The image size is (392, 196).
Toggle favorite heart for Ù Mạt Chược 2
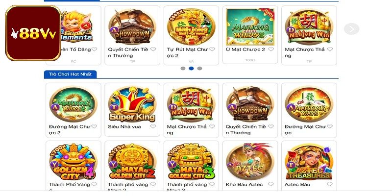(x=271, y=49)
